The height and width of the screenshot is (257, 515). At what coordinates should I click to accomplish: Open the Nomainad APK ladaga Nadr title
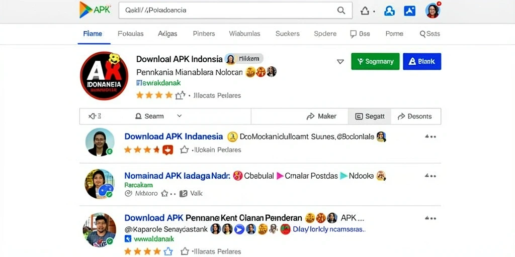tap(177, 176)
